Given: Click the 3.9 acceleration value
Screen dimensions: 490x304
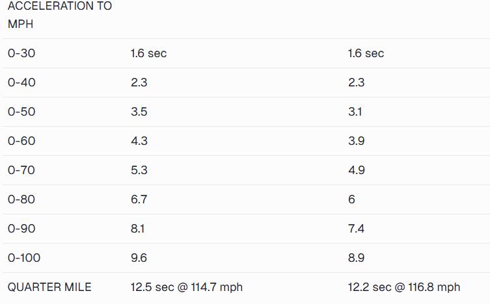Looking at the screenshot, I should [x=357, y=141].
